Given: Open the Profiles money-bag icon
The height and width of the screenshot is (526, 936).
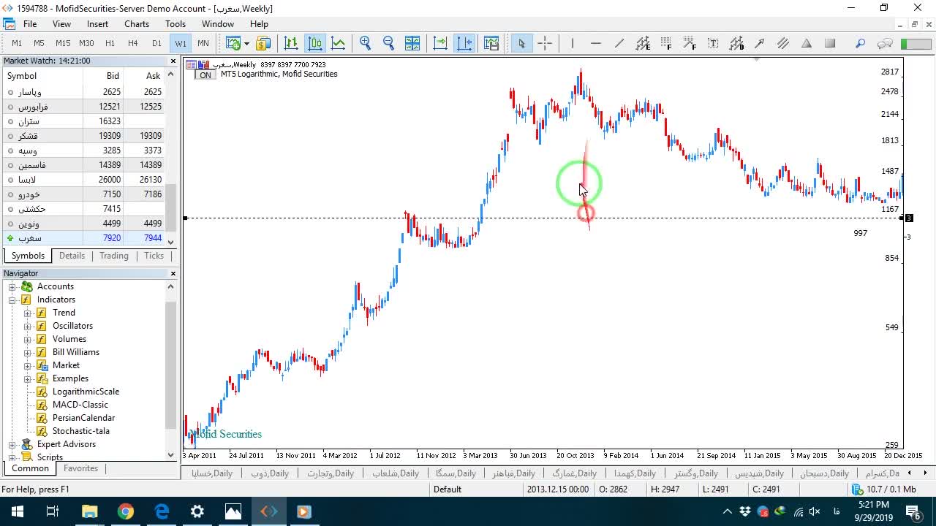Looking at the screenshot, I should [x=263, y=43].
